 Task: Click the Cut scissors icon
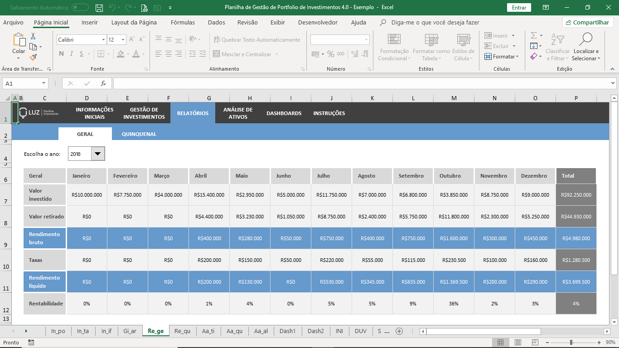[x=33, y=36]
